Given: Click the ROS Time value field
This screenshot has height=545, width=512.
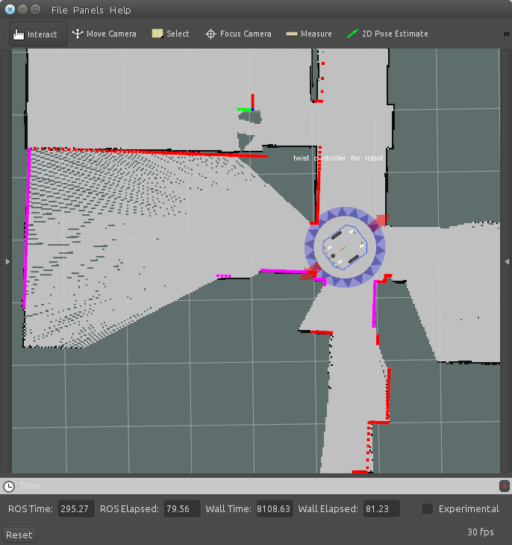Looking at the screenshot, I should (76, 509).
